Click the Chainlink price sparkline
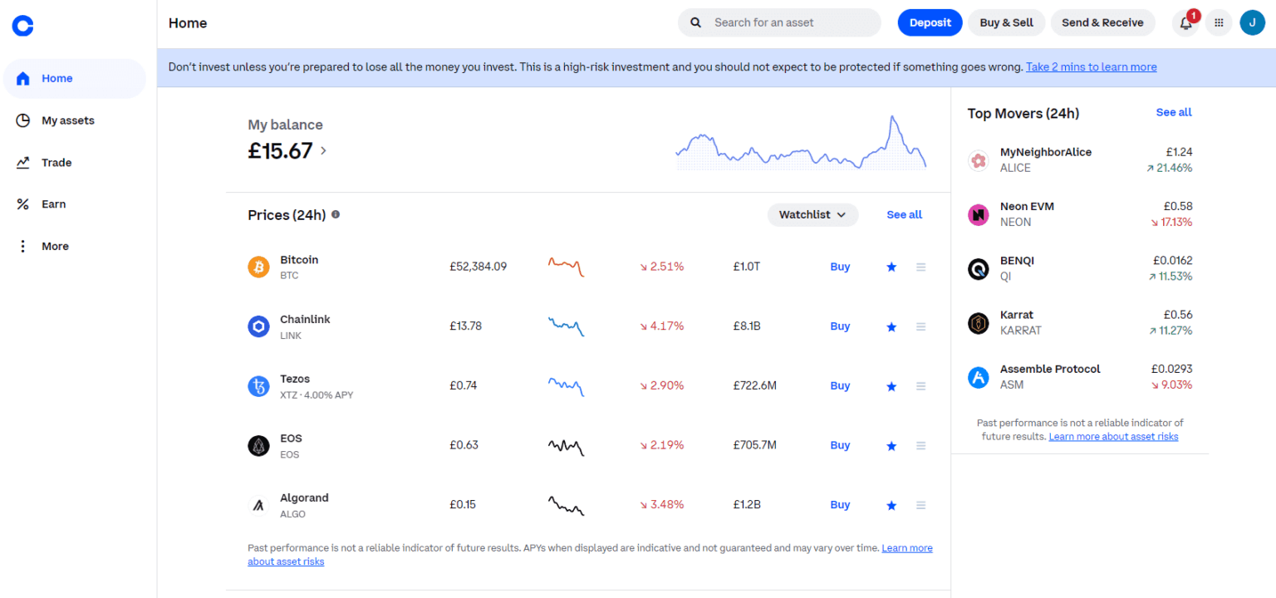 [x=566, y=326]
